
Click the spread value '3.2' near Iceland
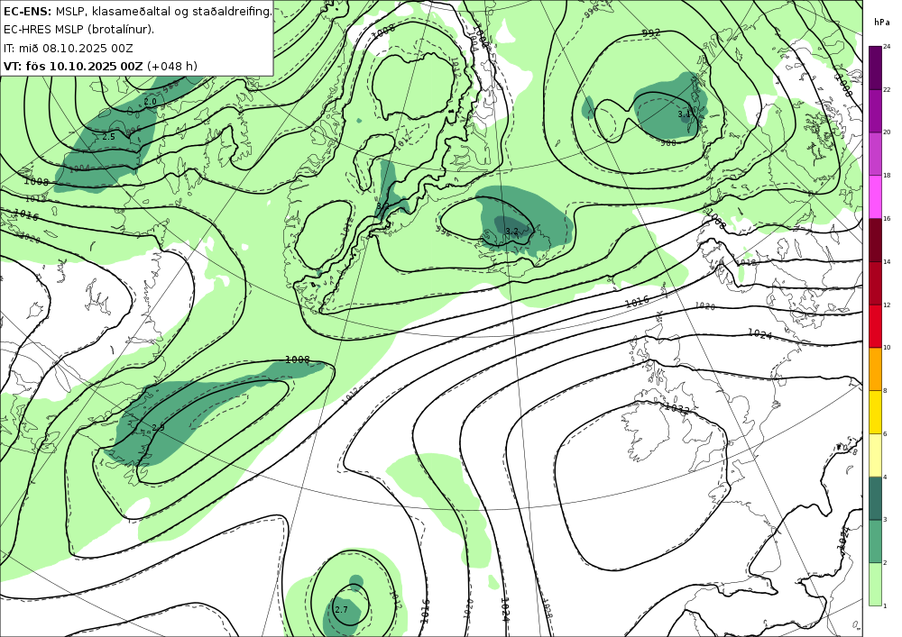pos(511,231)
